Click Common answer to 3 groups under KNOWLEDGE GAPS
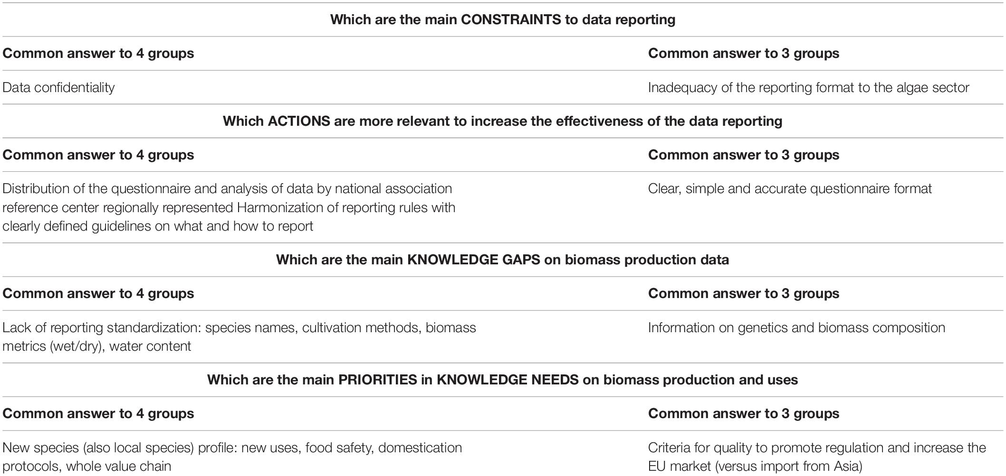 click(744, 293)
